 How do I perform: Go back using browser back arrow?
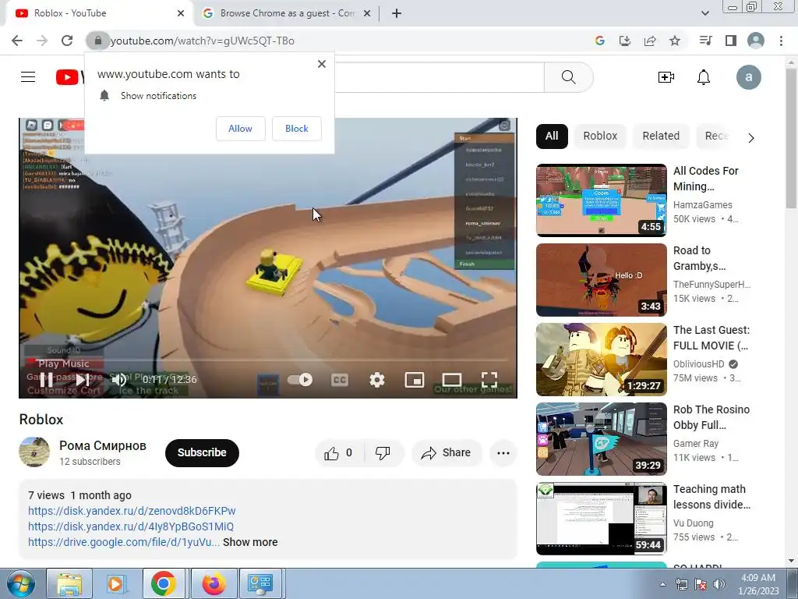17,41
